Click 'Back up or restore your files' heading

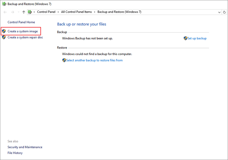click(x=82, y=24)
